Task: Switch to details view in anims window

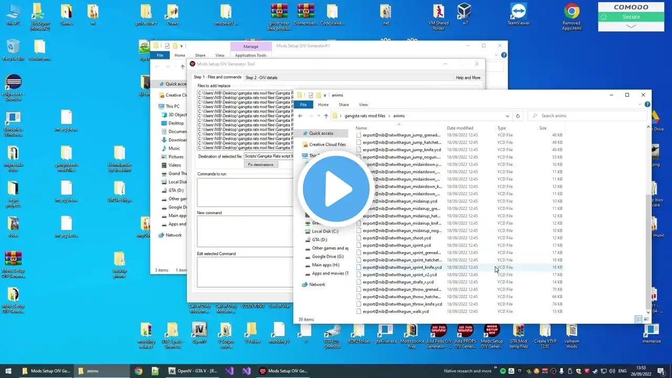Action: click(638, 319)
